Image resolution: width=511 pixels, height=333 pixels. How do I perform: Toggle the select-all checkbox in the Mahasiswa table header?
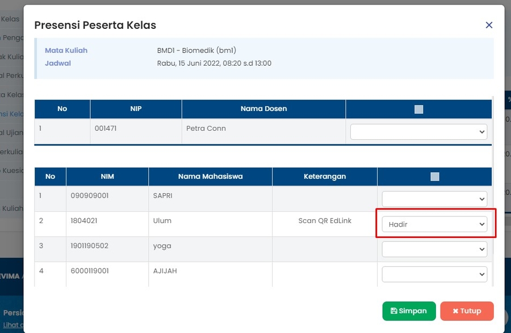pos(434,177)
